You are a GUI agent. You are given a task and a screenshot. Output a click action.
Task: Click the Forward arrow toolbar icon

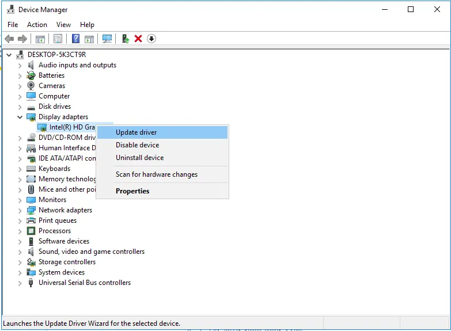(22, 39)
